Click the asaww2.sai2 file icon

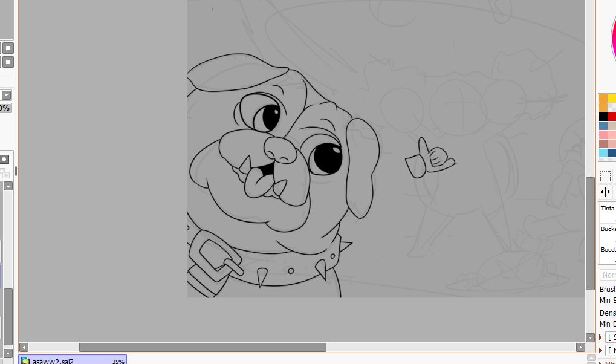25,360
